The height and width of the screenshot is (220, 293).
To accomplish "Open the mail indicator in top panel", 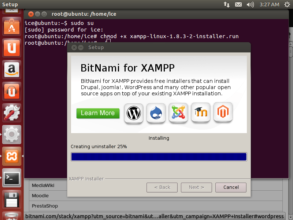I will pos(238,4).
